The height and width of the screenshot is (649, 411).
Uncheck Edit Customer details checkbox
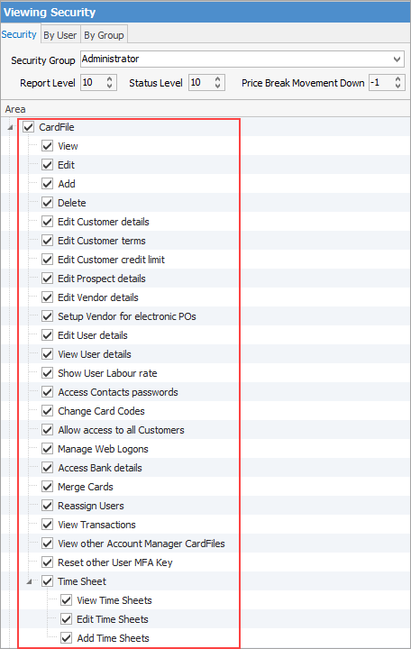47,222
